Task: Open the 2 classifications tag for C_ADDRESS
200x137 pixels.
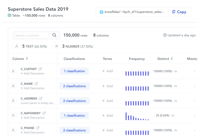Action: (74, 101)
